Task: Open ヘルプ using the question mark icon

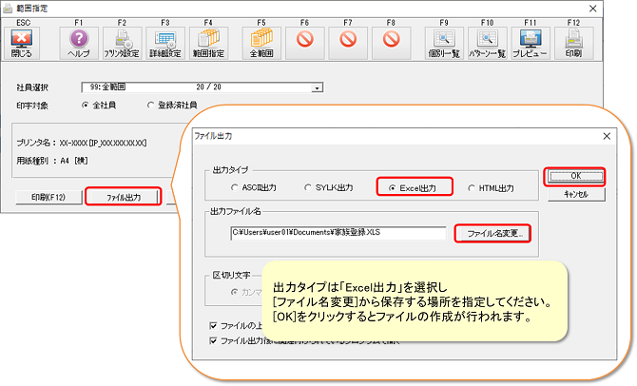Action: tap(79, 41)
